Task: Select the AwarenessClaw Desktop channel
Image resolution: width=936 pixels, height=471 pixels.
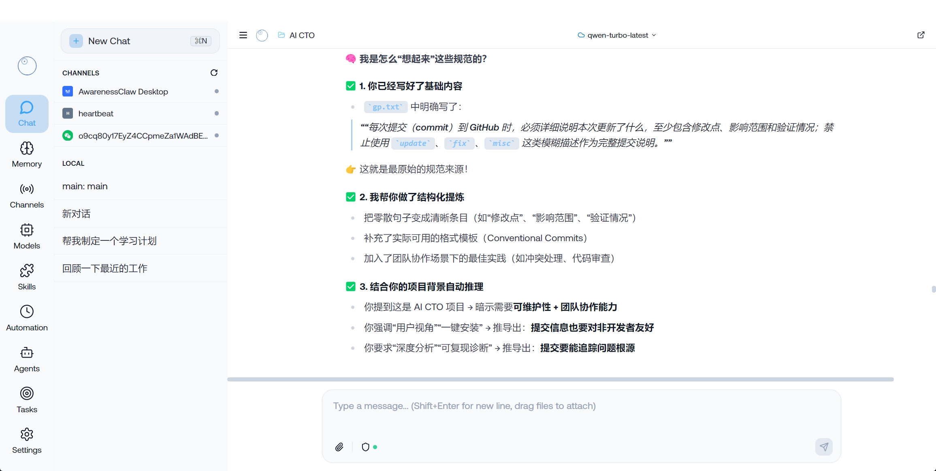Action: [x=123, y=92]
